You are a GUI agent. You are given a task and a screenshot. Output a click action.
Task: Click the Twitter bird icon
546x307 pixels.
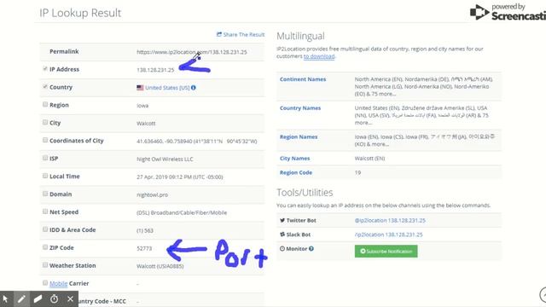tap(282, 220)
